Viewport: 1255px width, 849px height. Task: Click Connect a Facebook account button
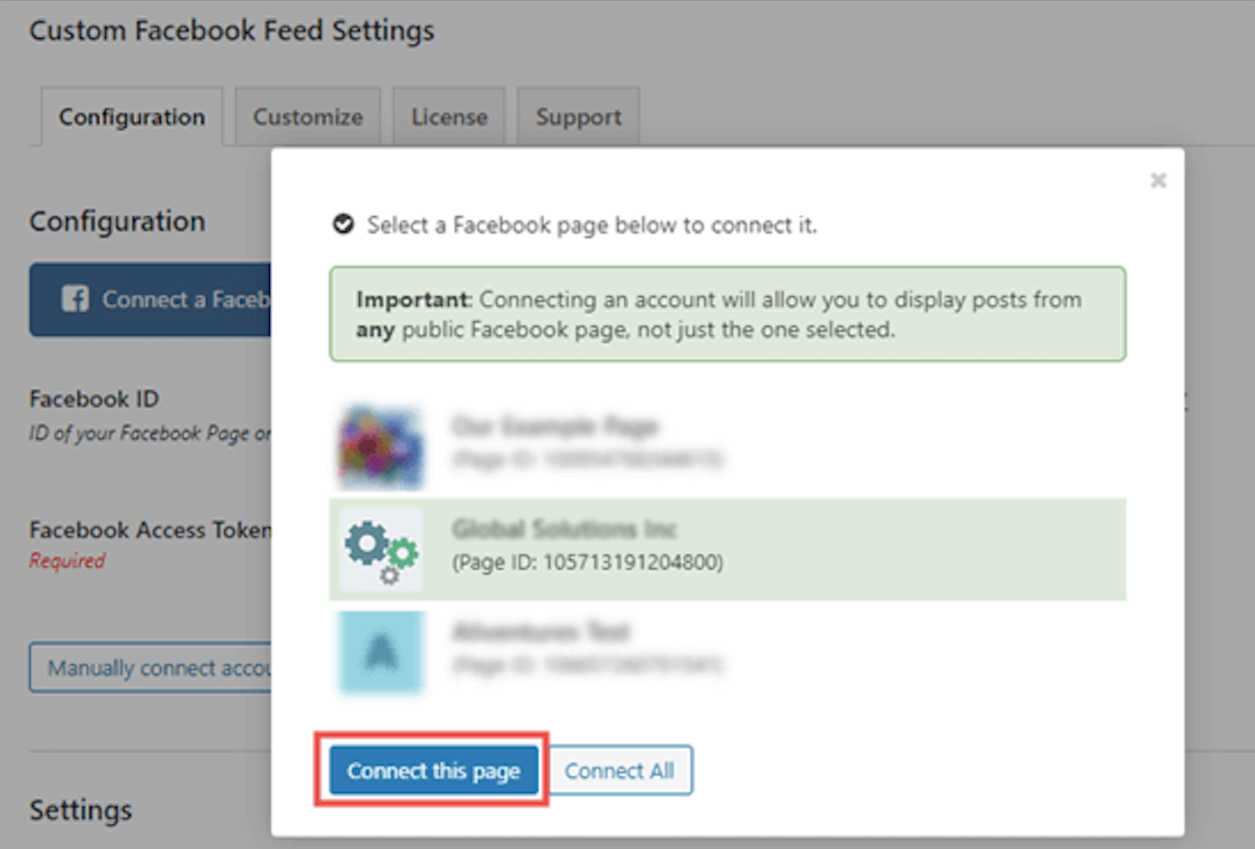point(150,299)
